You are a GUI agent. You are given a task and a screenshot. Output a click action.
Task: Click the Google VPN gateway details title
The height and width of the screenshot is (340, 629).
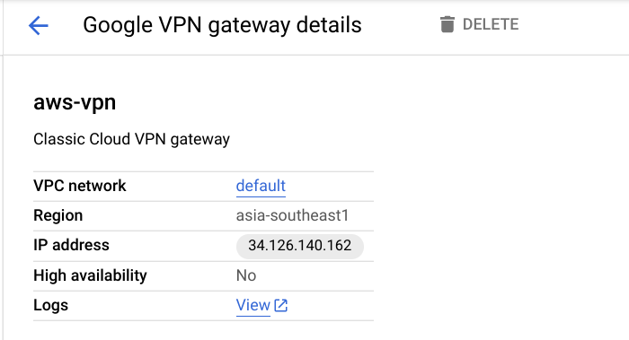222,25
